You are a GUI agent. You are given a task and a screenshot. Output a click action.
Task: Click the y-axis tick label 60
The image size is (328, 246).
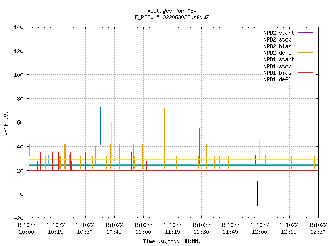click(x=20, y=122)
